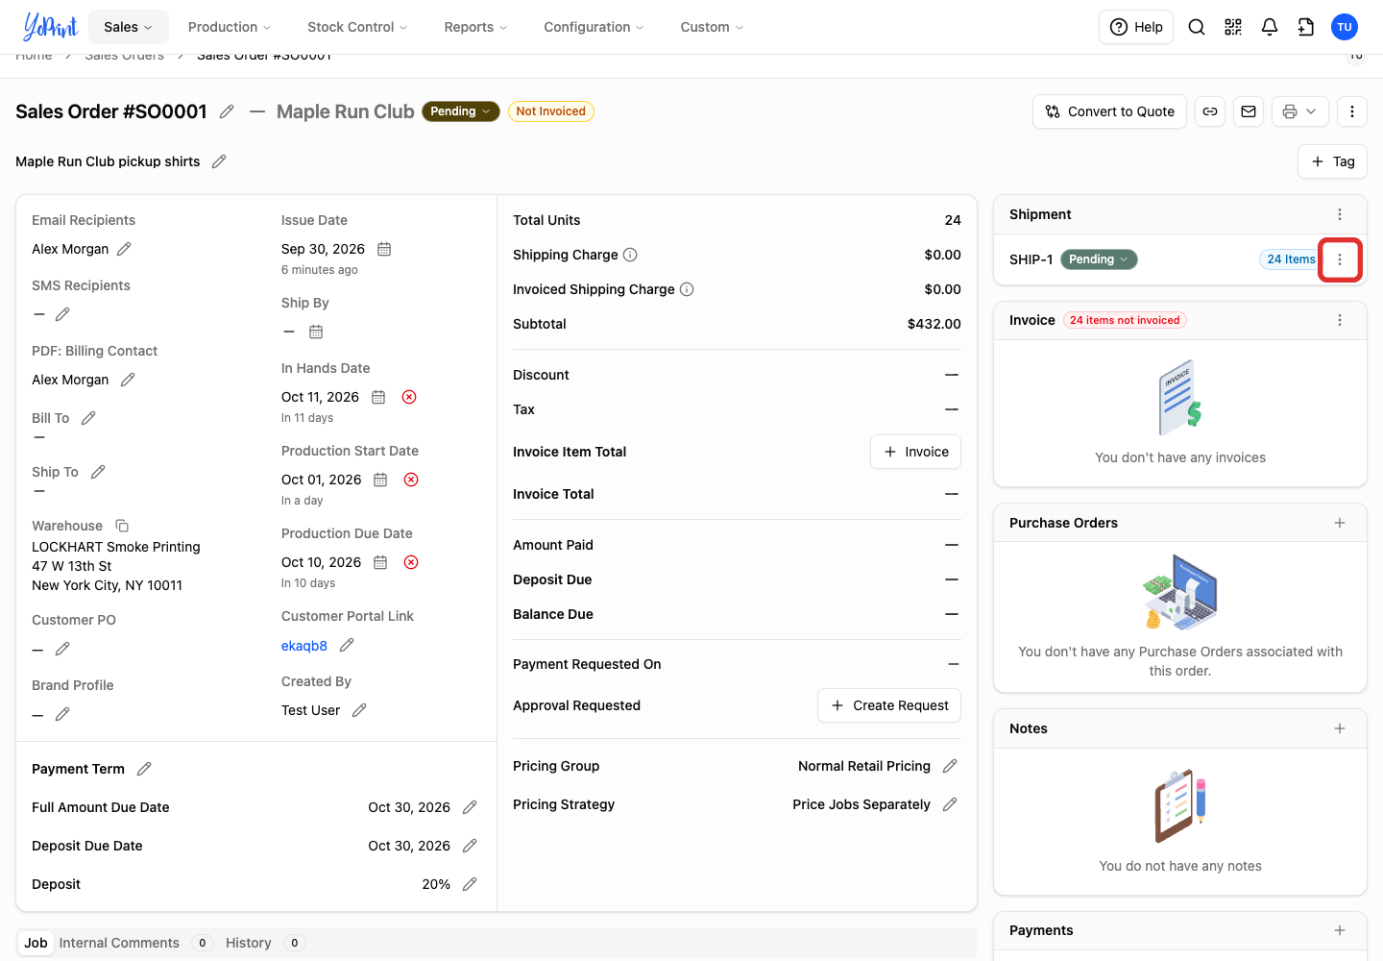1383x961 pixels.
Task: Change SHIP-1 Pending status dropdown
Action: point(1099,259)
